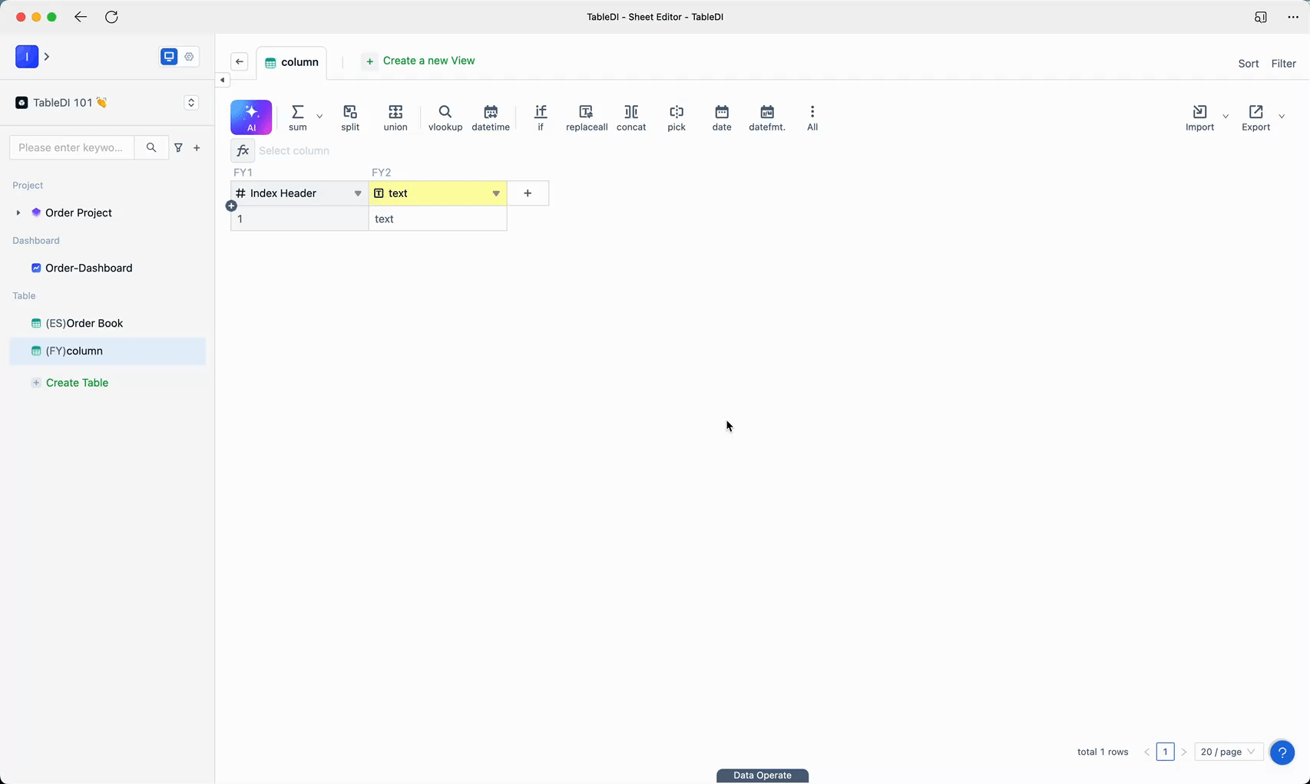
Task: Navigate back with title bar arrow
Action: tap(81, 17)
